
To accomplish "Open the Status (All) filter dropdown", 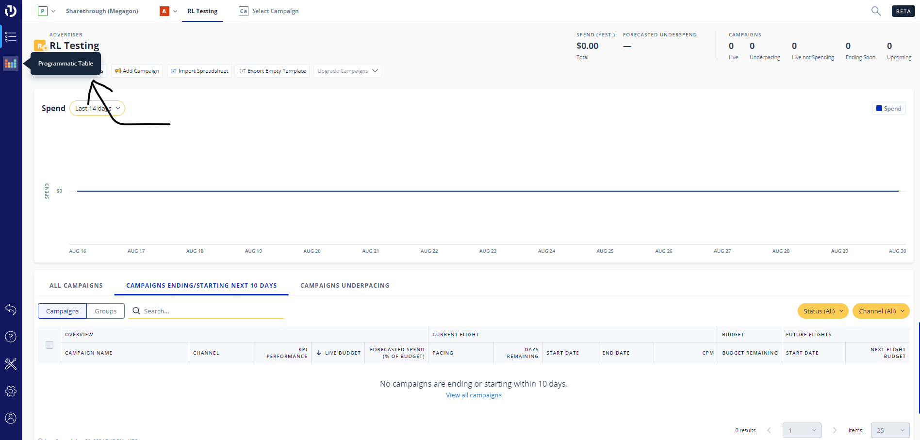I will tap(823, 311).
